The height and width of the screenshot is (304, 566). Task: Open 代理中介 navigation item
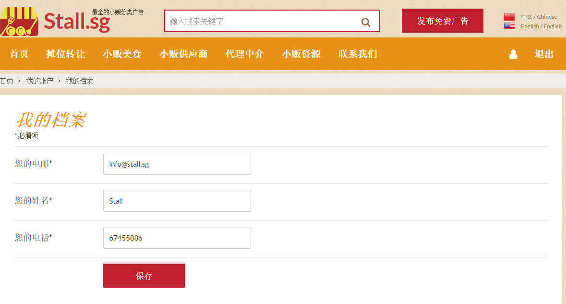(244, 54)
